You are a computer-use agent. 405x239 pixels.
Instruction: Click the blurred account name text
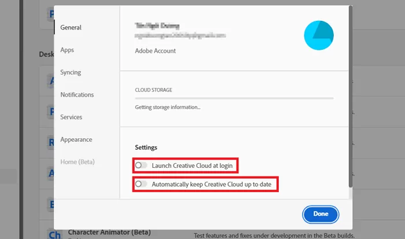(x=157, y=26)
